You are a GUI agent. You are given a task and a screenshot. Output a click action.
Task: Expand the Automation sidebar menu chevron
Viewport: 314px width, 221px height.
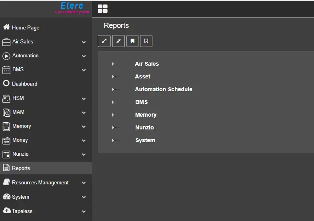pos(84,56)
